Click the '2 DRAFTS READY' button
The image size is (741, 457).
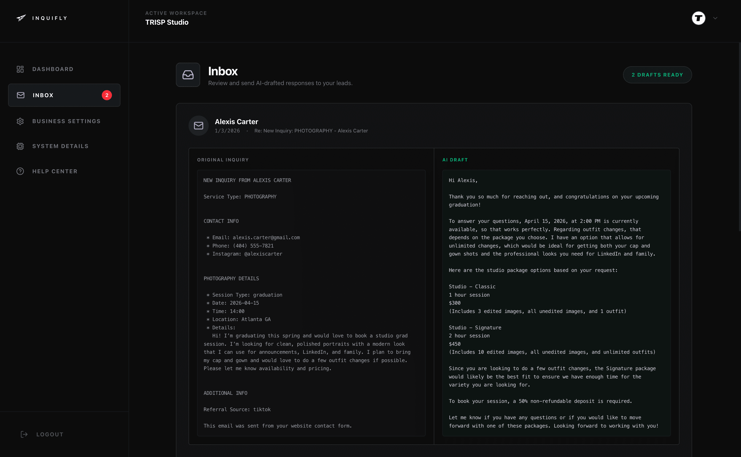657,75
